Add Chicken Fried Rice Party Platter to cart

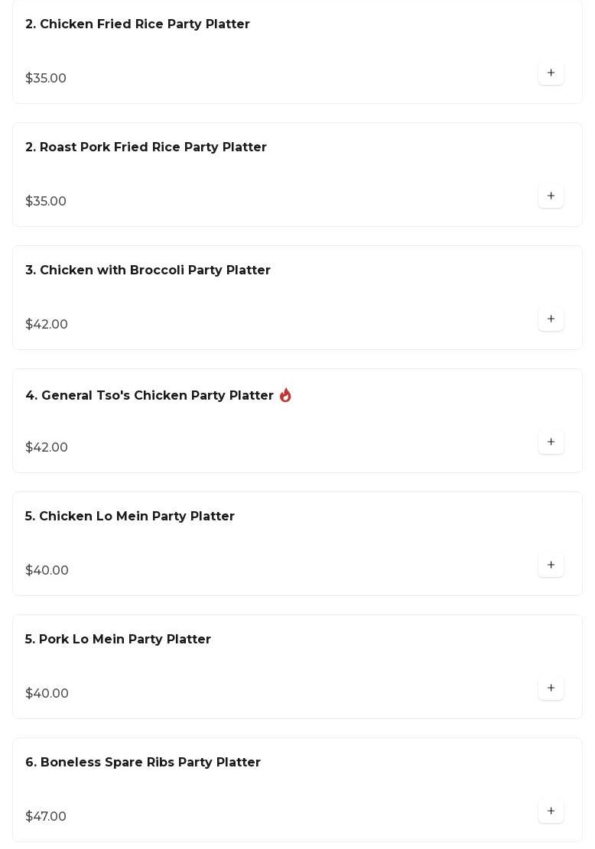pyautogui.click(x=551, y=73)
